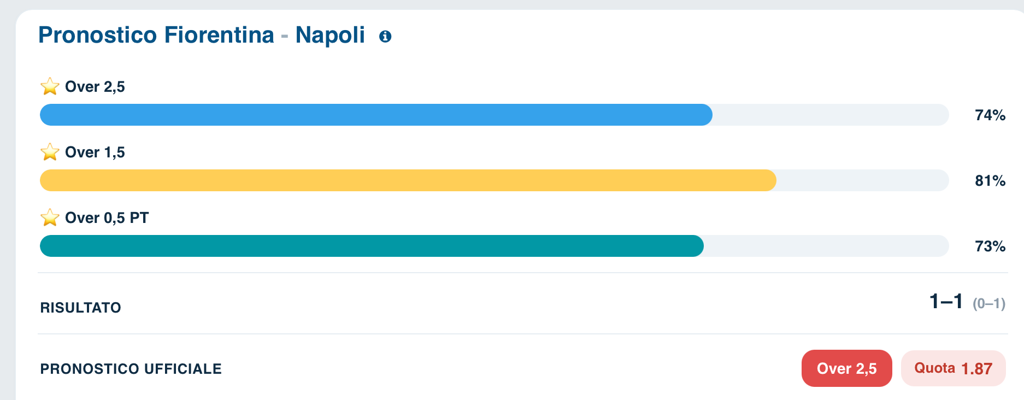Screen dimensions: 1024x400
Task: Click the Over 1,5 label text
Action: [x=95, y=152]
